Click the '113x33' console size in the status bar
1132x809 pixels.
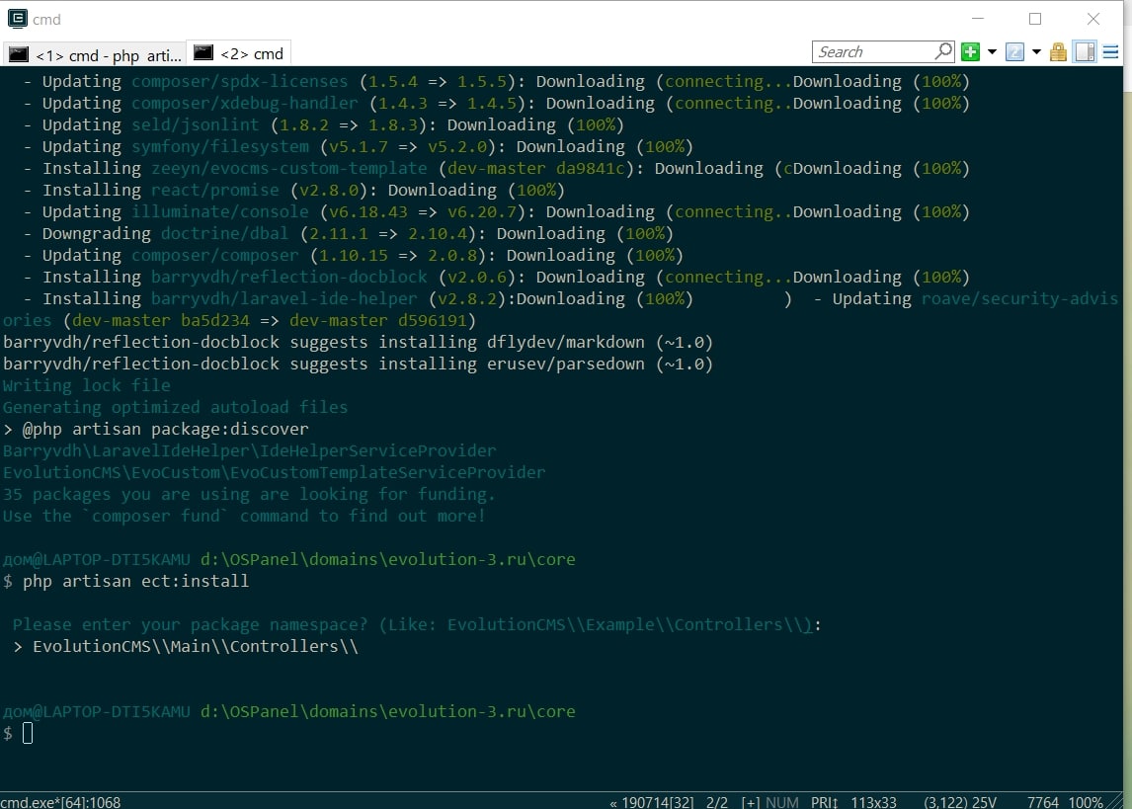(x=873, y=802)
